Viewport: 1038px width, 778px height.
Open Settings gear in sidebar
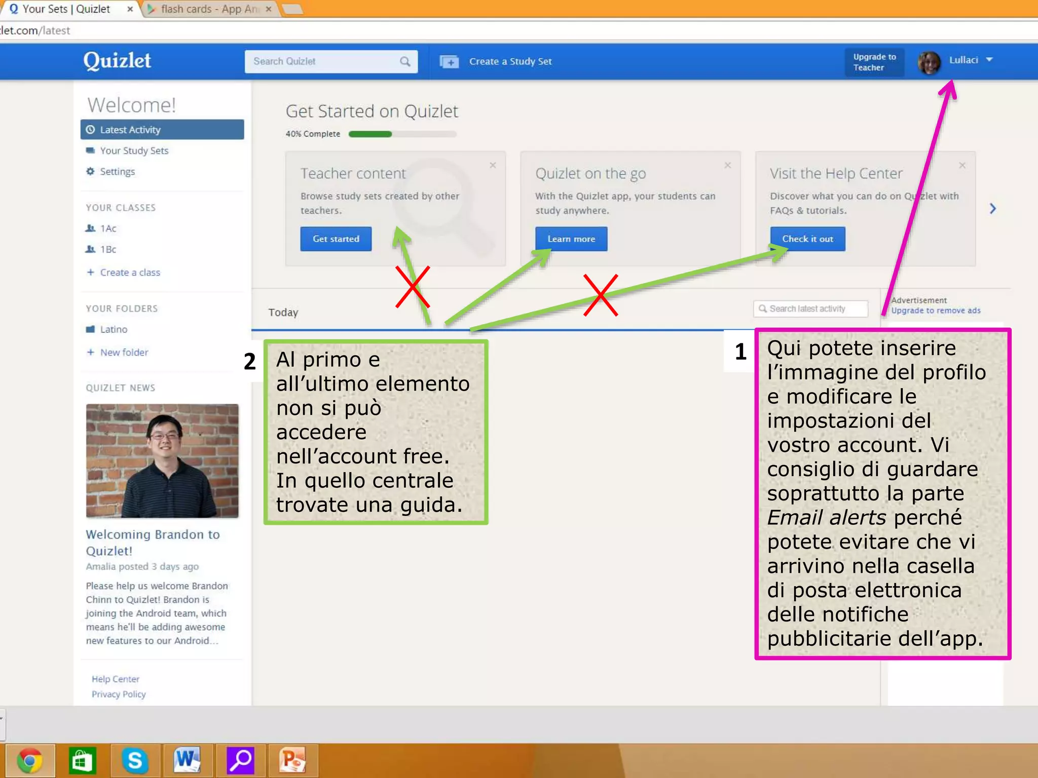point(91,172)
